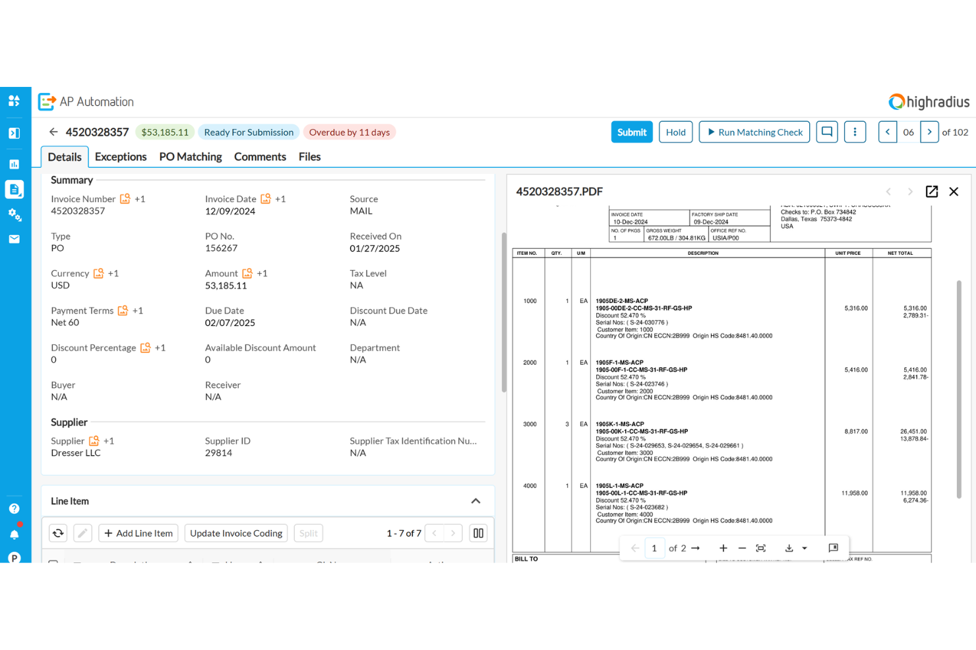
Task: Open the three-dot more options menu
Action: tap(855, 132)
